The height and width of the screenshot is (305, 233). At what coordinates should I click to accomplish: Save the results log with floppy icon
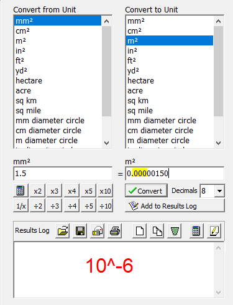[x=80, y=231]
